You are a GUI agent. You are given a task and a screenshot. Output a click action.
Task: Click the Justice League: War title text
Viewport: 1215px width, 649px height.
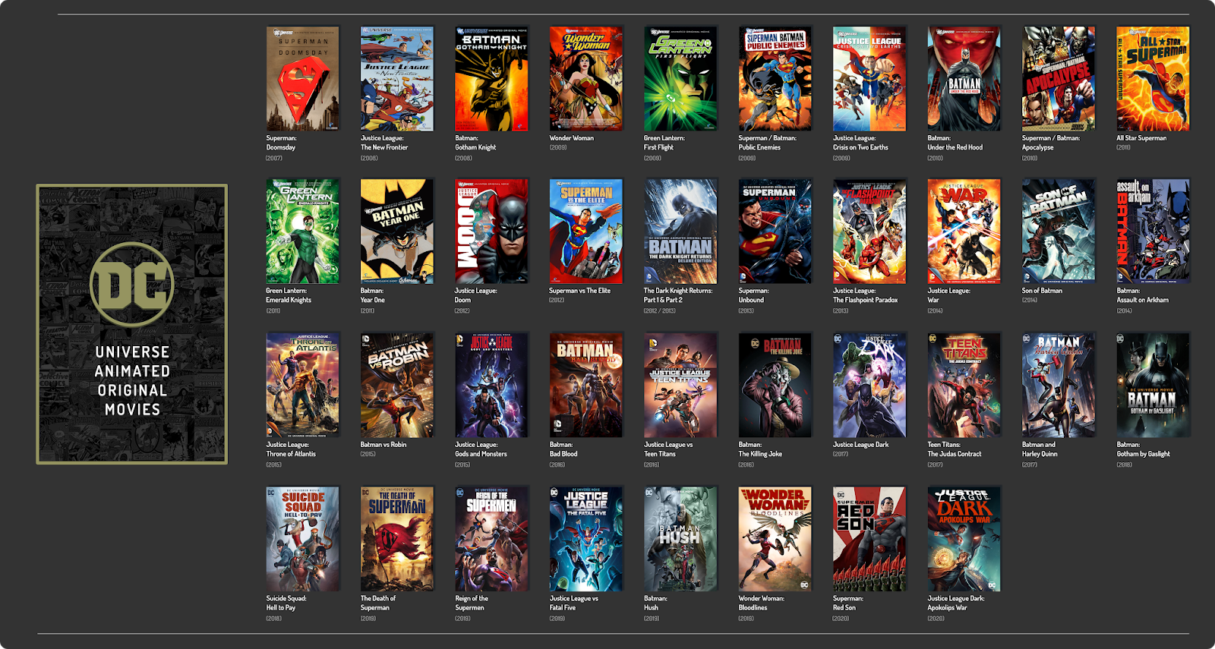[x=948, y=295]
